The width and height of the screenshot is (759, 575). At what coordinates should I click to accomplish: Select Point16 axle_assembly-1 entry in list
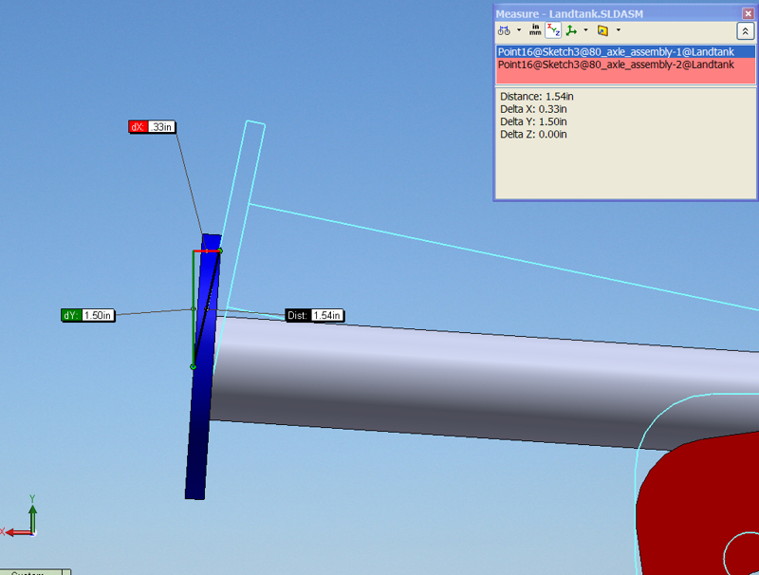click(x=625, y=52)
